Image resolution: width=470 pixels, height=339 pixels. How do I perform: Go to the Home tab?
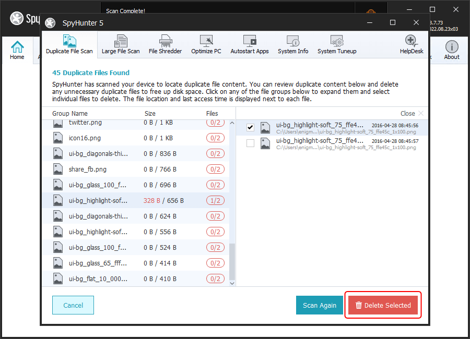pyautogui.click(x=17, y=50)
